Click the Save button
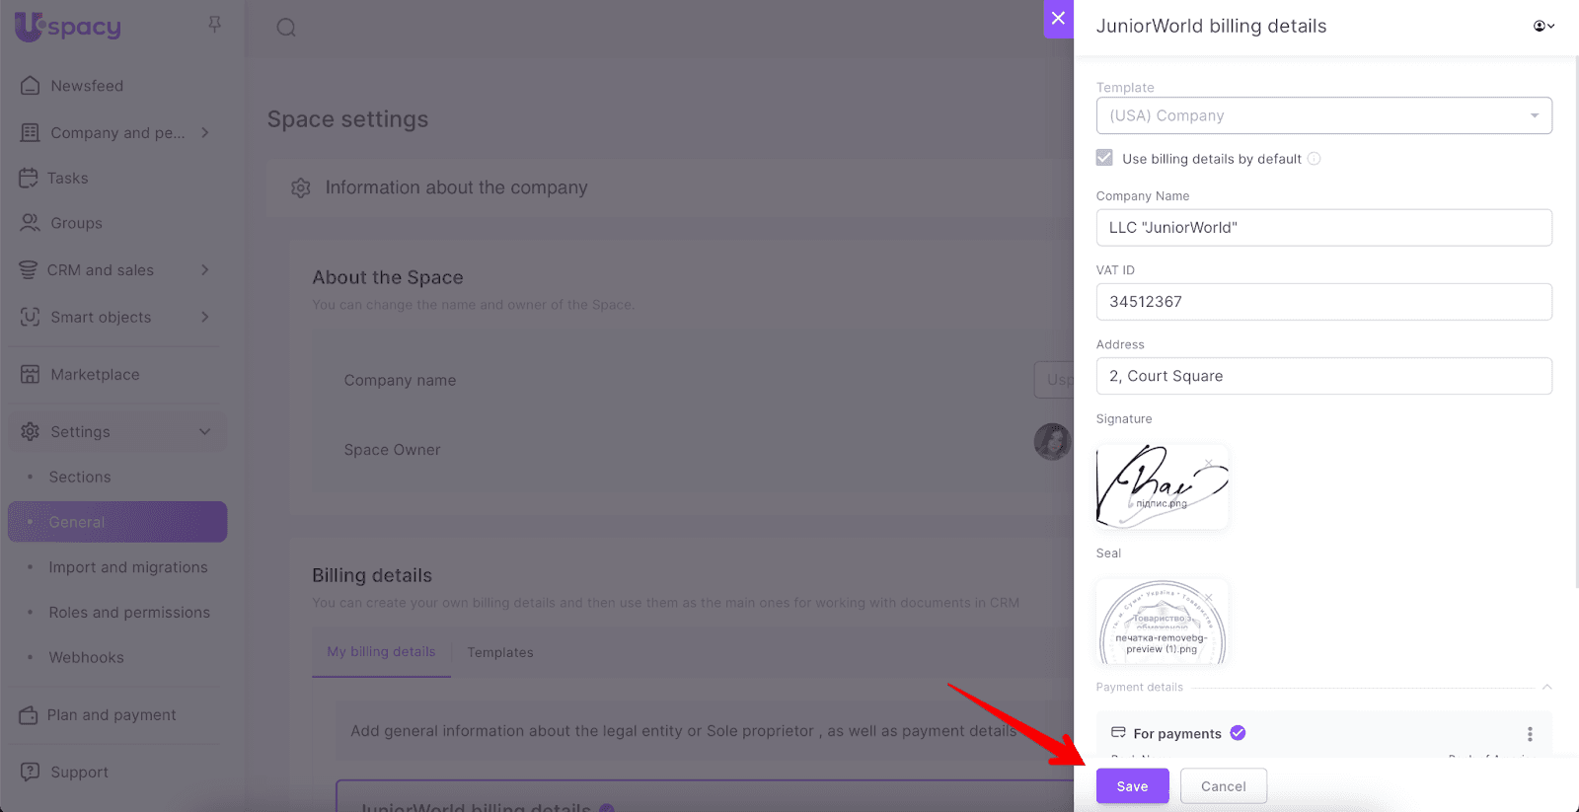 (1132, 786)
